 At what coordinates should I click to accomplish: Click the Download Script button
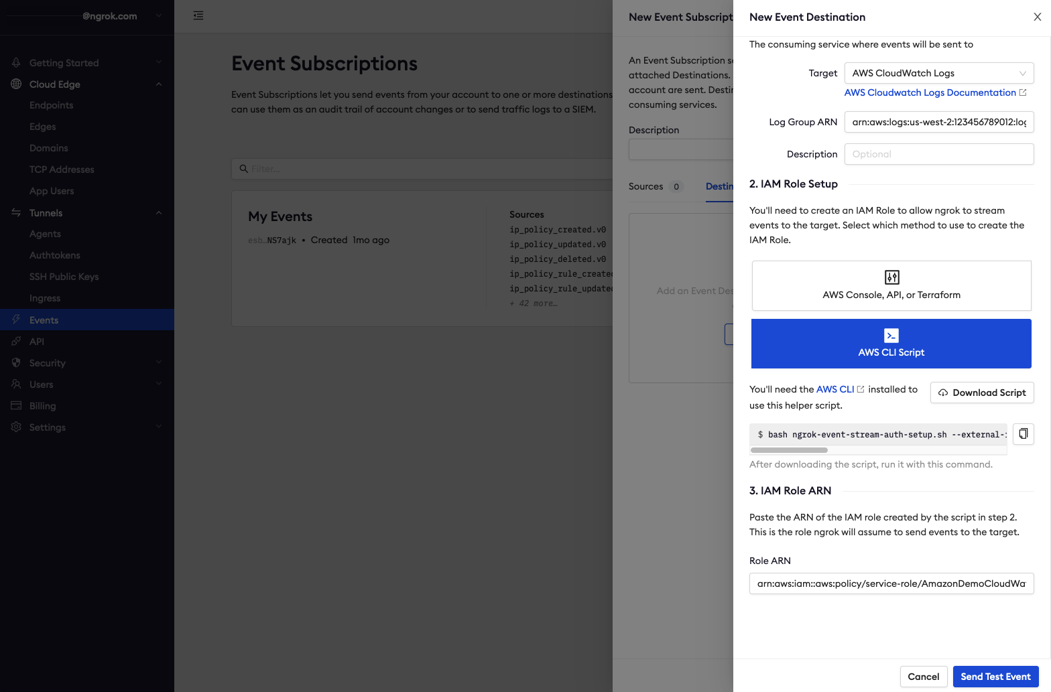982,393
